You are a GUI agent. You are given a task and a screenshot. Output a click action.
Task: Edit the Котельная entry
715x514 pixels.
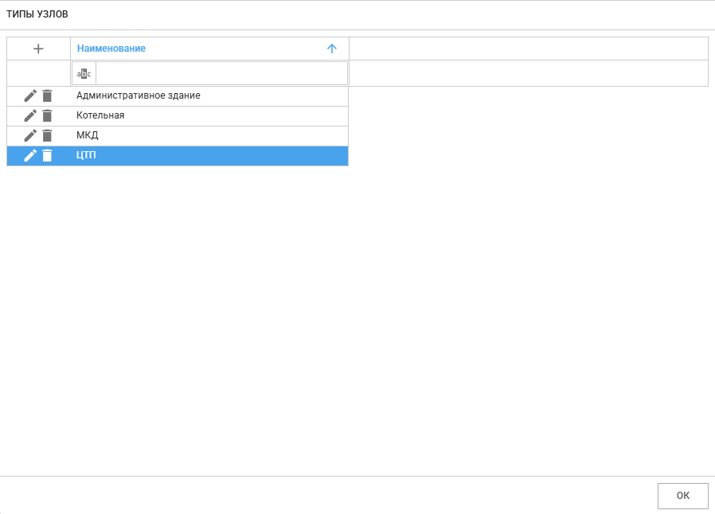pos(30,115)
